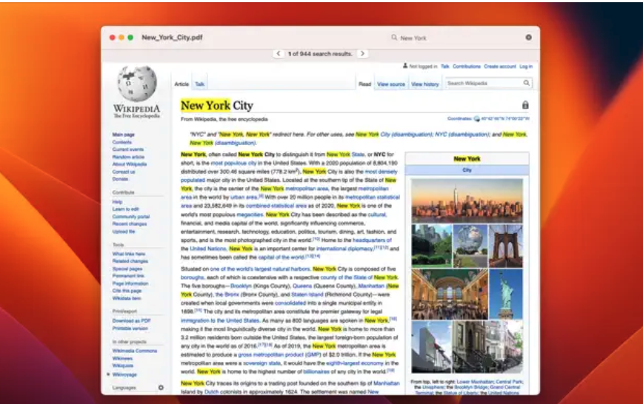Click the Donate sidebar link
This screenshot has width=643, height=404.
[x=120, y=179]
